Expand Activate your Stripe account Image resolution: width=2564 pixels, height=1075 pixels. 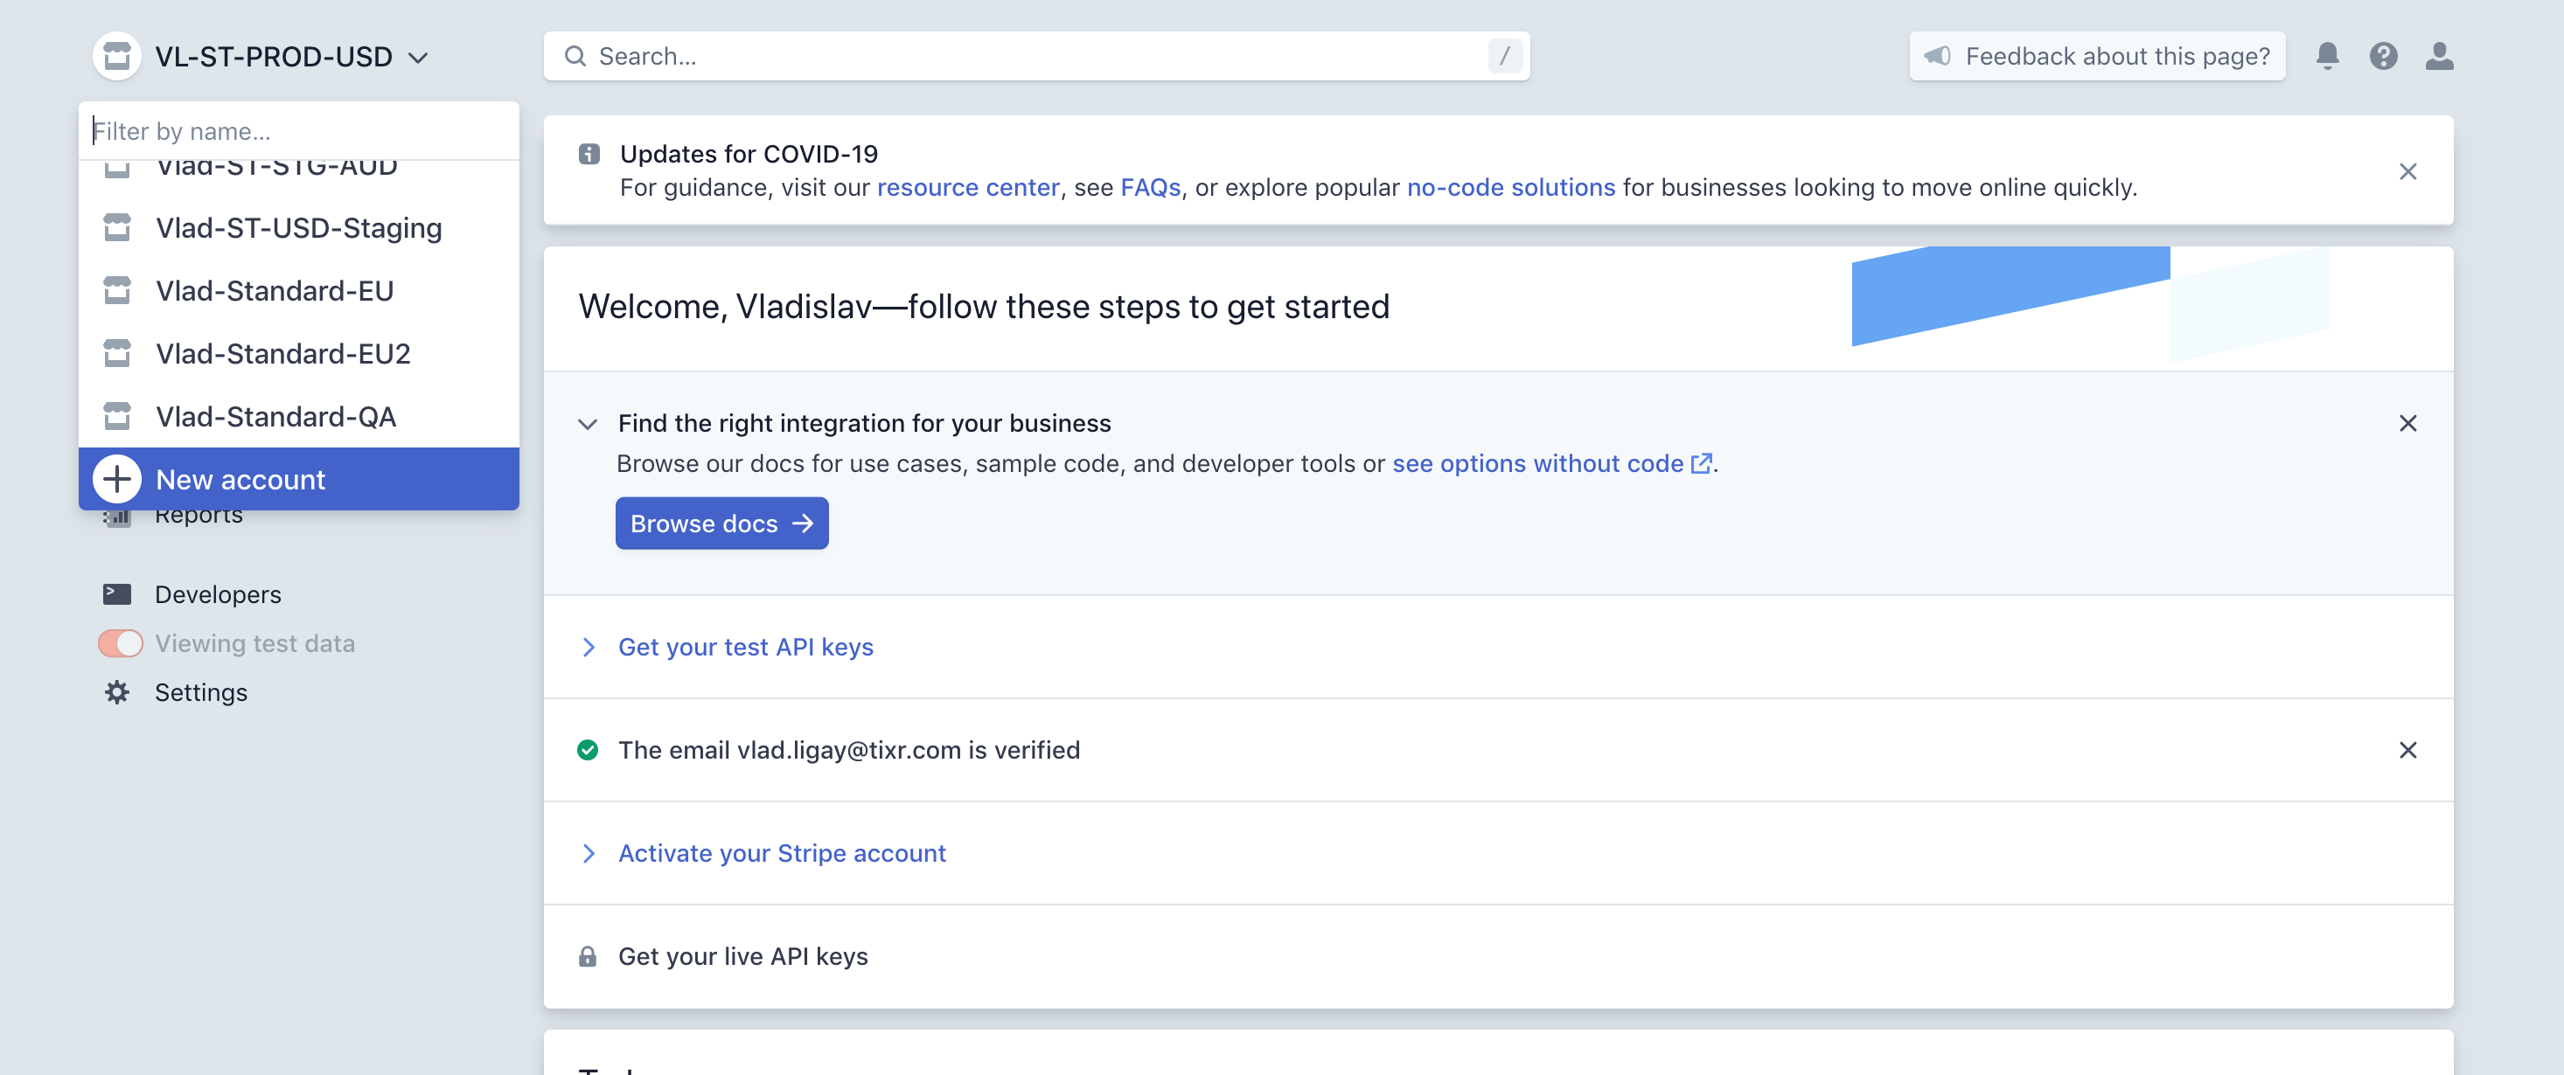[781, 853]
